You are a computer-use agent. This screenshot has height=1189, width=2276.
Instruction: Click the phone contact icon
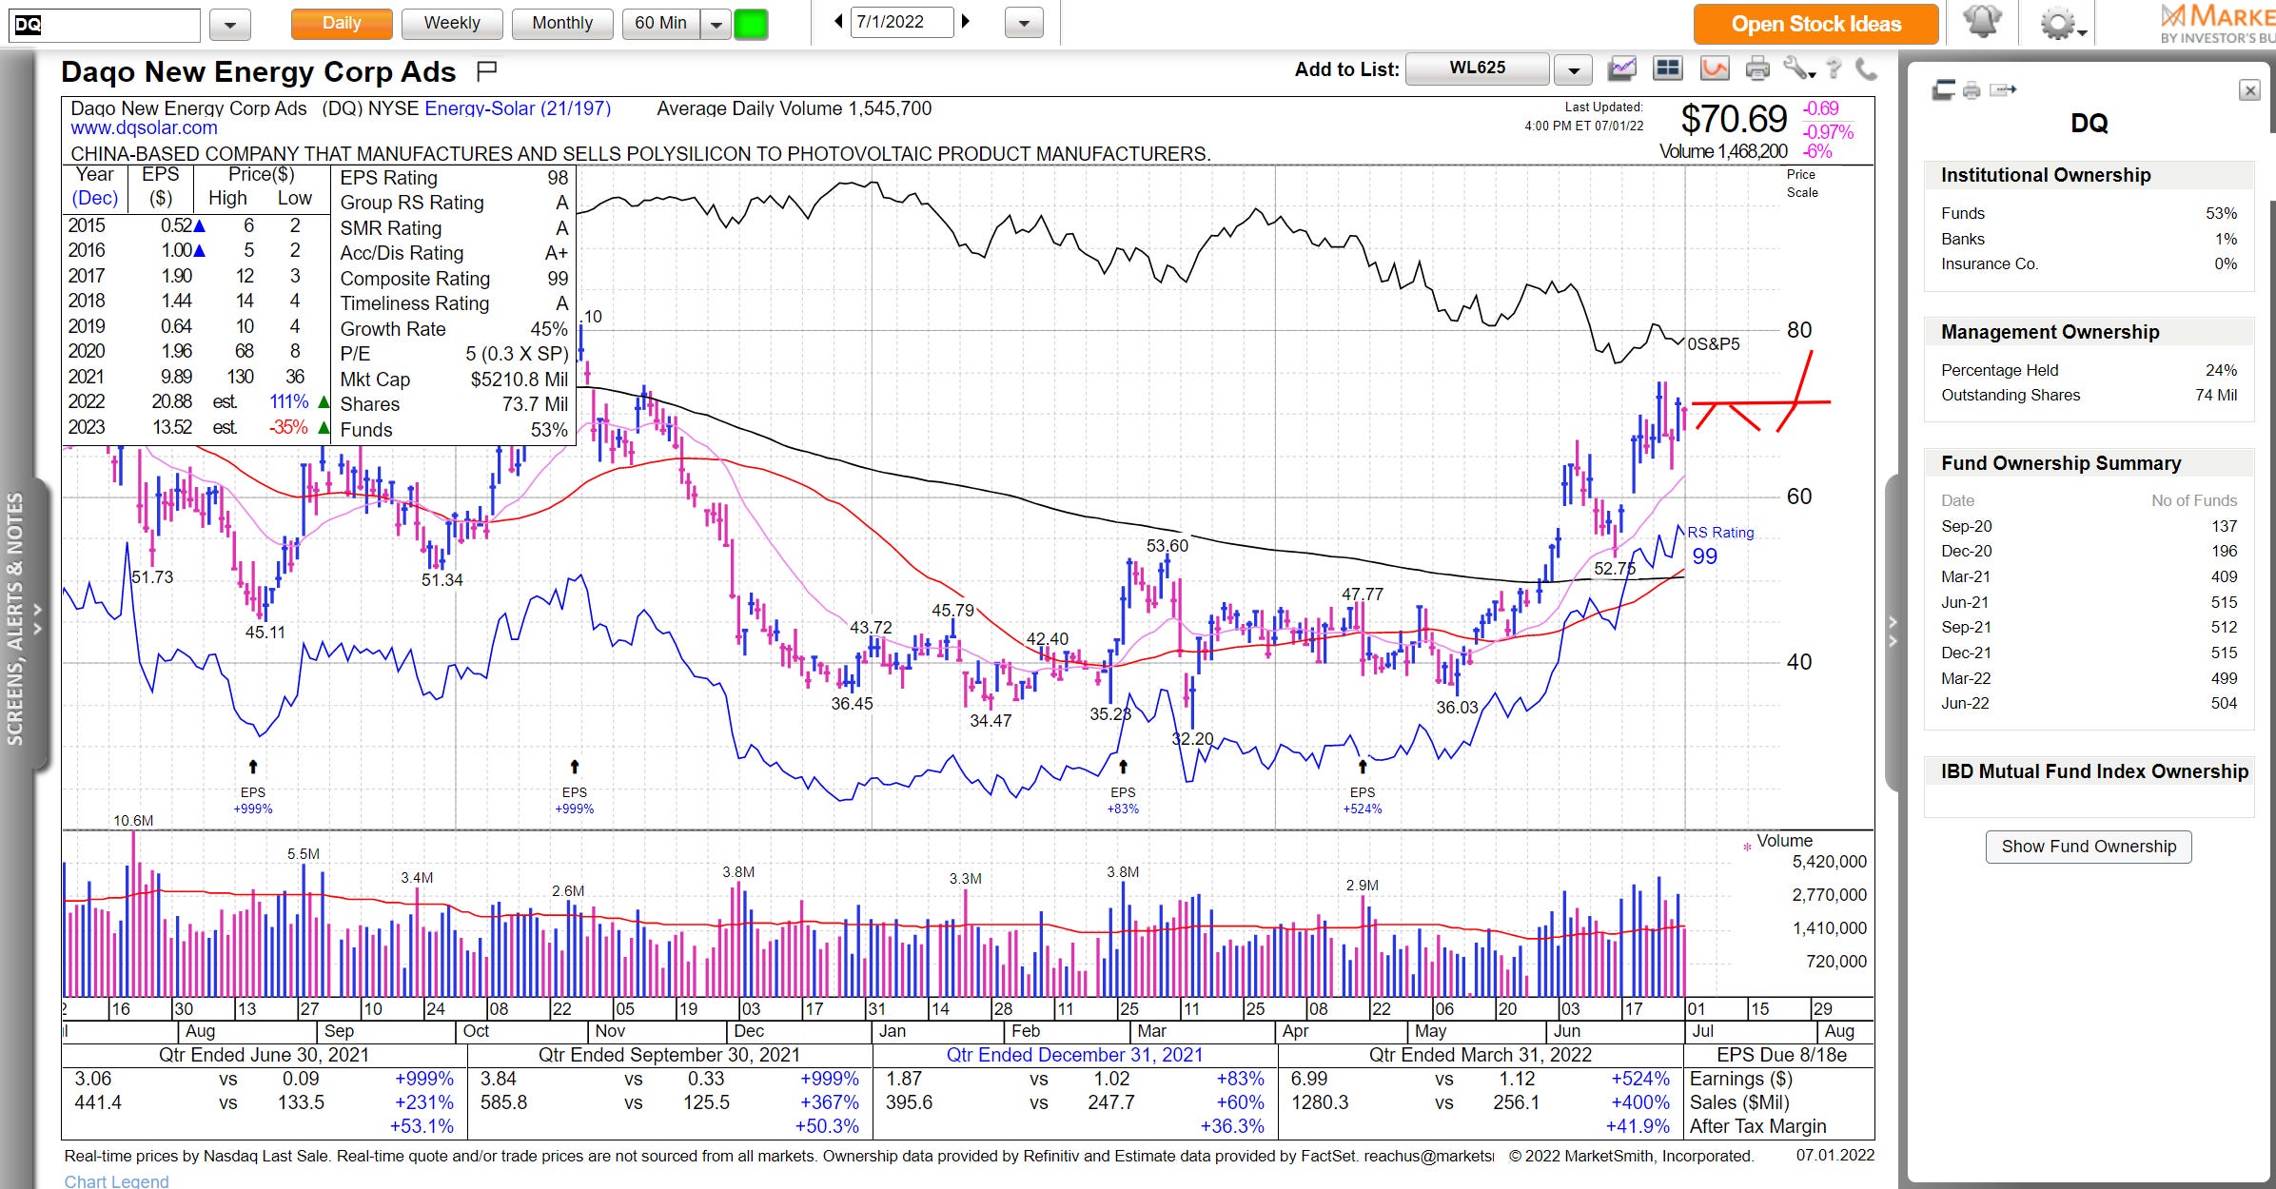tap(1866, 68)
